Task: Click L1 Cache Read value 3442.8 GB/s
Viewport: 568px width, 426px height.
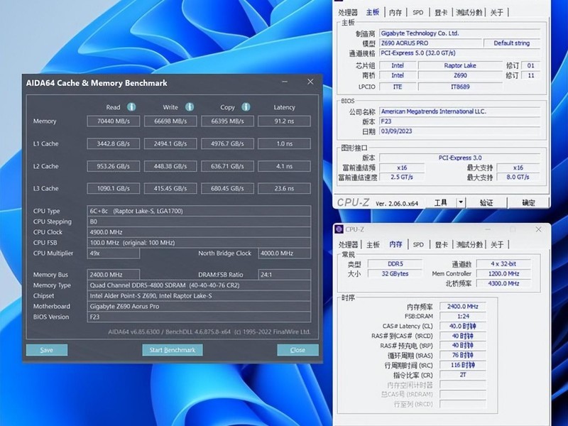Action: (114, 143)
